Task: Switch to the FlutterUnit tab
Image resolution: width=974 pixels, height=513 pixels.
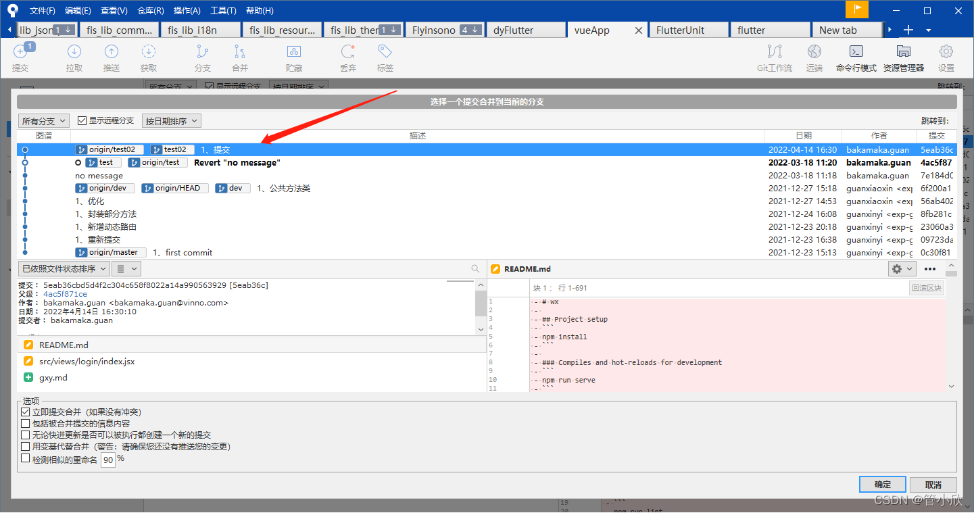Action: pyautogui.click(x=688, y=30)
